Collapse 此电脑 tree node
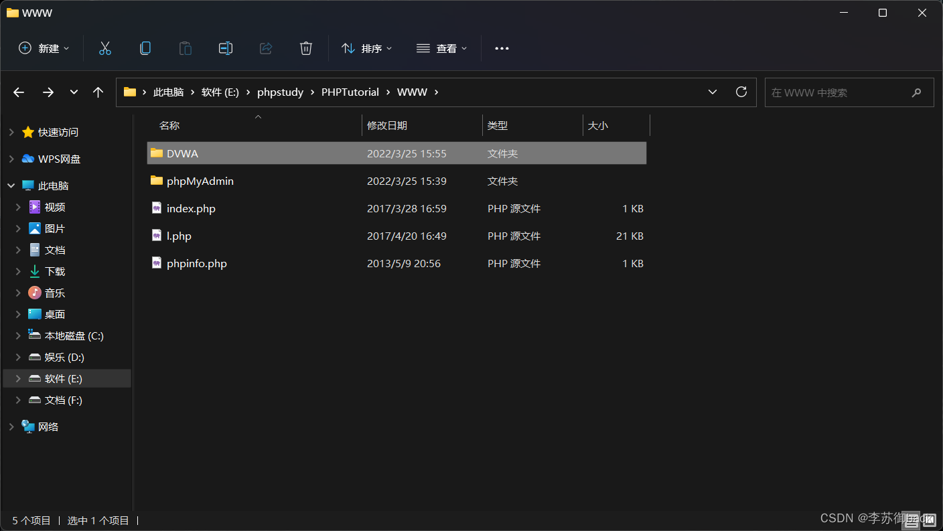 11,186
